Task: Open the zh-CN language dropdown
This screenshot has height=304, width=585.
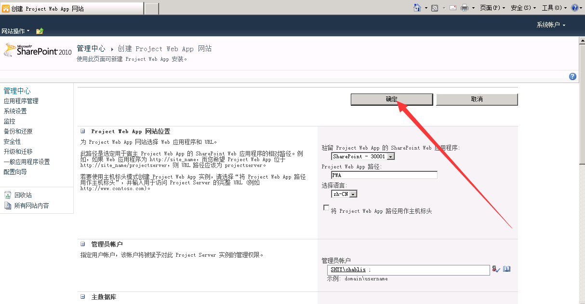Action: (x=345, y=194)
